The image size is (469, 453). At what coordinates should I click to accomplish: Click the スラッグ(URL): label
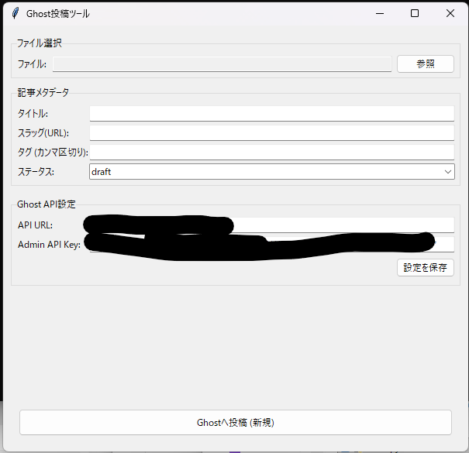click(x=43, y=133)
